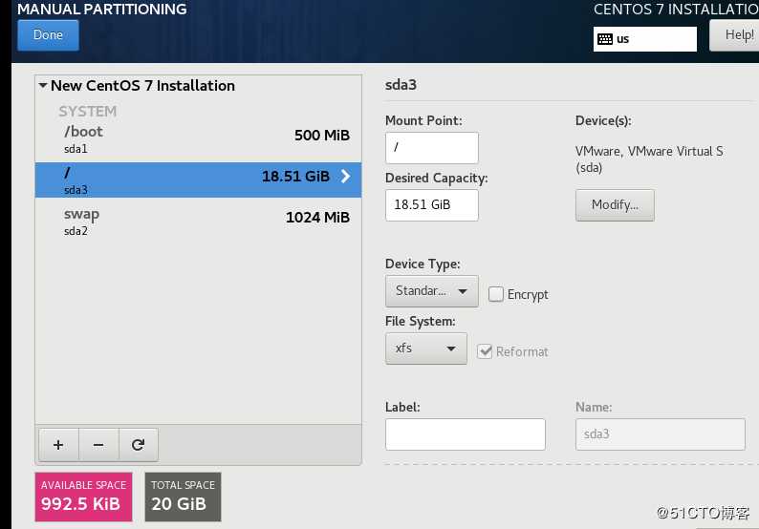Select the swap sda2 partition
This screenshot has width=759, height=529.
coord(198,222)
